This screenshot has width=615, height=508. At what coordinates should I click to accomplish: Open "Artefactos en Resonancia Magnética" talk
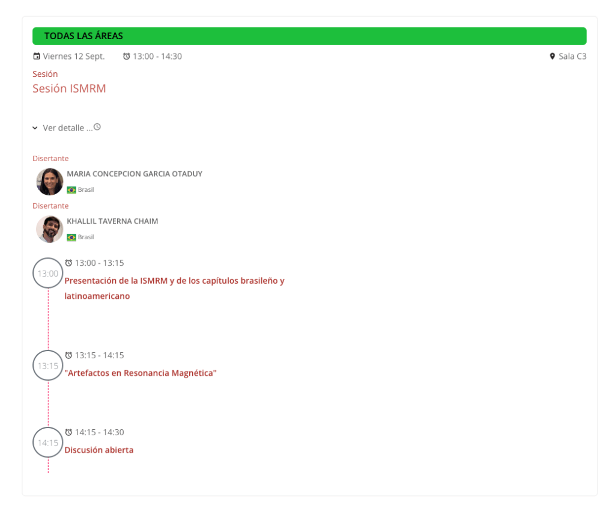pyautogui.click(x=141, y=373)
